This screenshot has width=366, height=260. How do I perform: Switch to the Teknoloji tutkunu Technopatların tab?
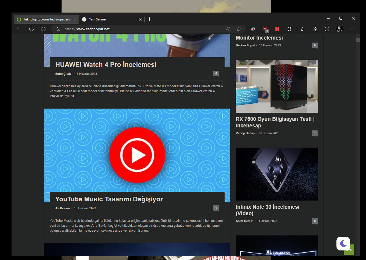pyautogui.click(x=47, y=19)
